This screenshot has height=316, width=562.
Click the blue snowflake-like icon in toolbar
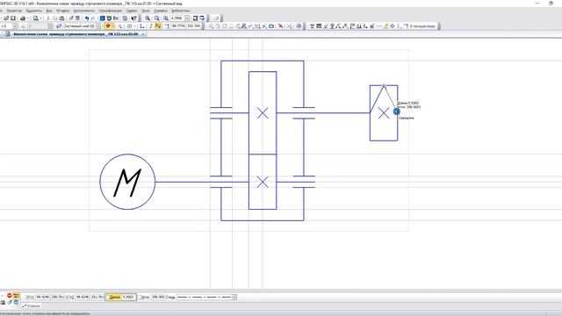[299, 26]
